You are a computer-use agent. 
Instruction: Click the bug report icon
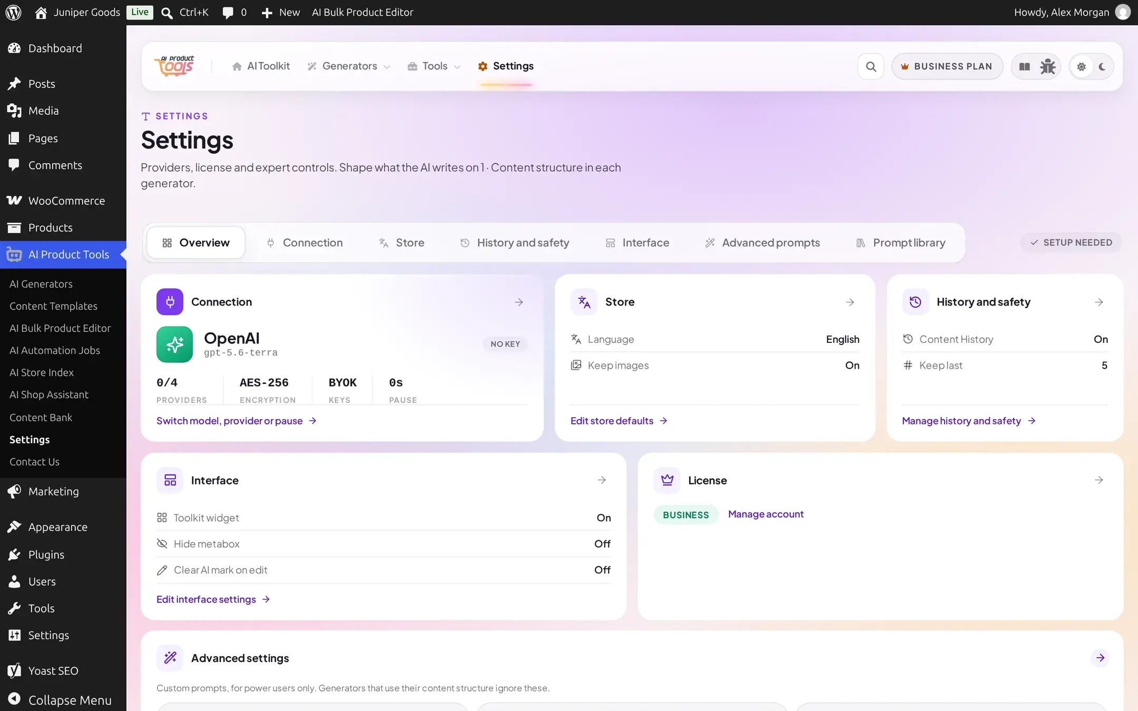point(1047,66)
